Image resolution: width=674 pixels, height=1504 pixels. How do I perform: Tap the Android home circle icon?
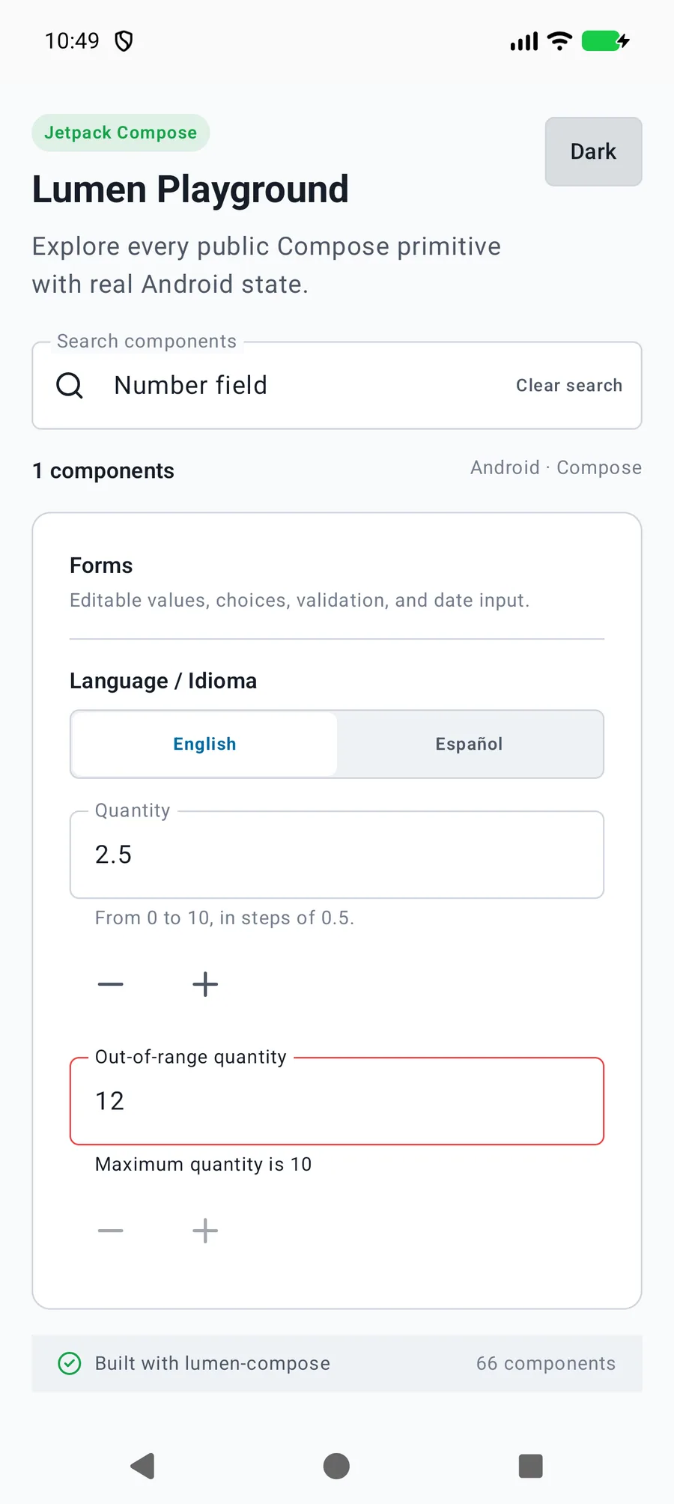coord(336,1466)
